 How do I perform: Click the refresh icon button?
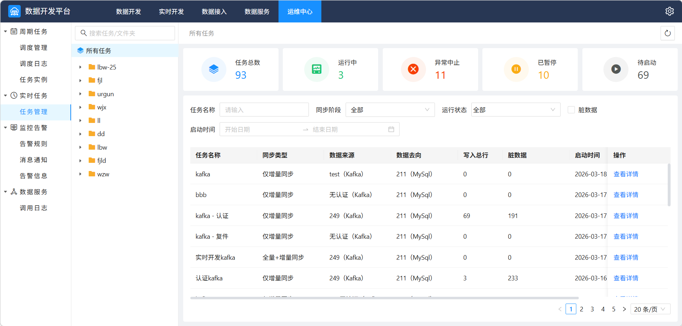[667, 33]
